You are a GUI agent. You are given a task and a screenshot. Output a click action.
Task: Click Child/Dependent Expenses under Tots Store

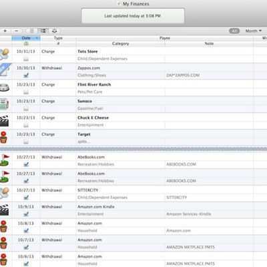point(102,59)
